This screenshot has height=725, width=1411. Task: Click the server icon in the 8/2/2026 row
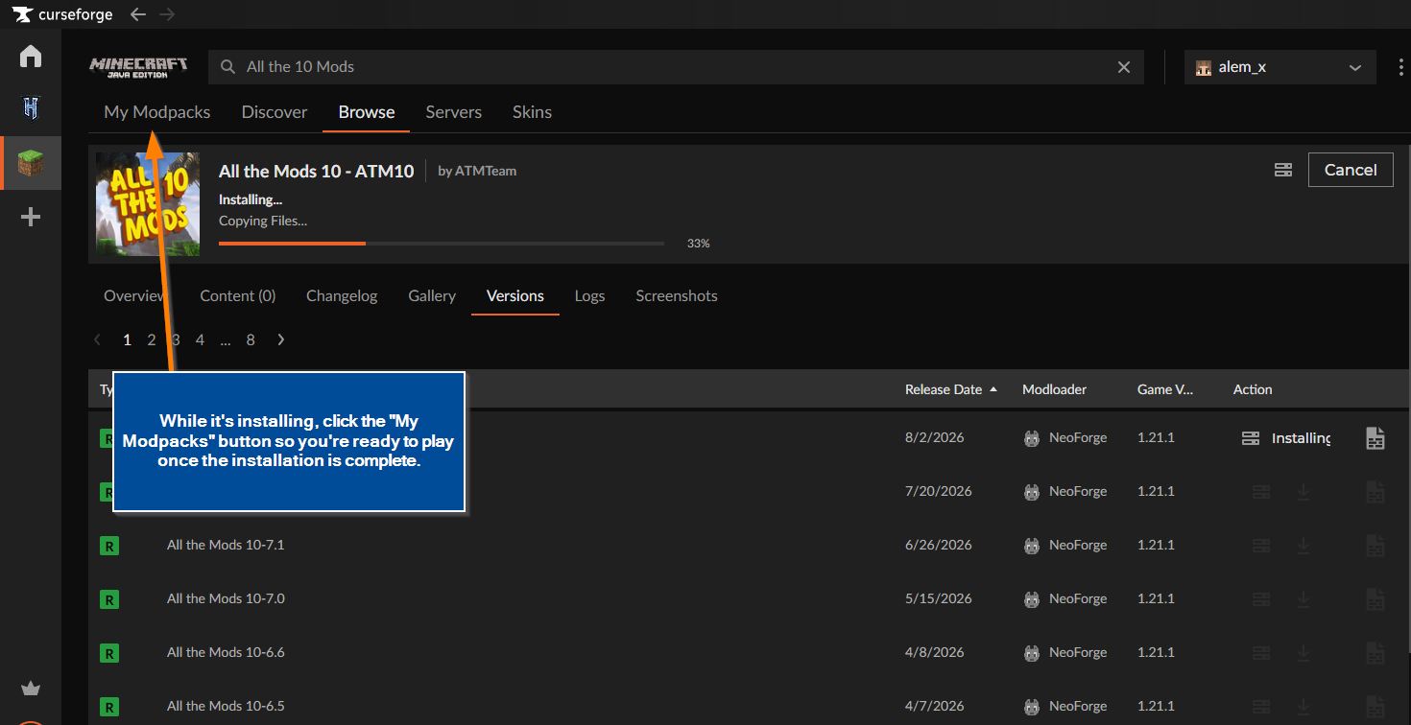[1250, 438]
